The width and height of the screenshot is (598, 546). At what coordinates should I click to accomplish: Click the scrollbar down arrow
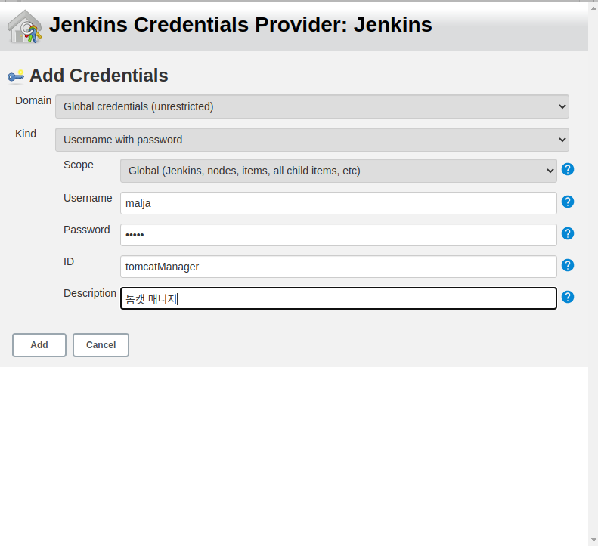pyautogui.click(x=593, y=540)
